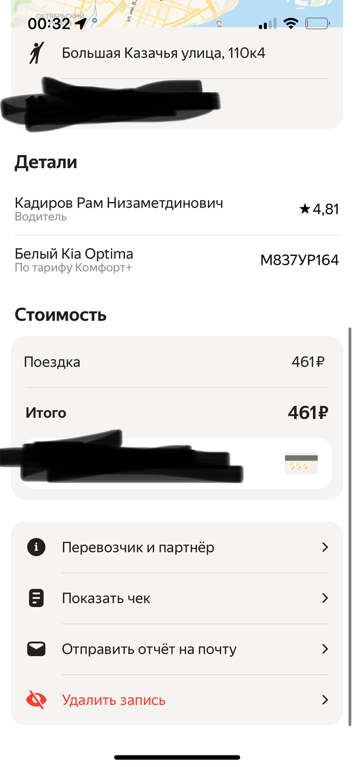Image resolution: width=354 pixels, height=767 pixels.
Task: Open the Удалить запись chevron
Action: click(x=325, y=700)
